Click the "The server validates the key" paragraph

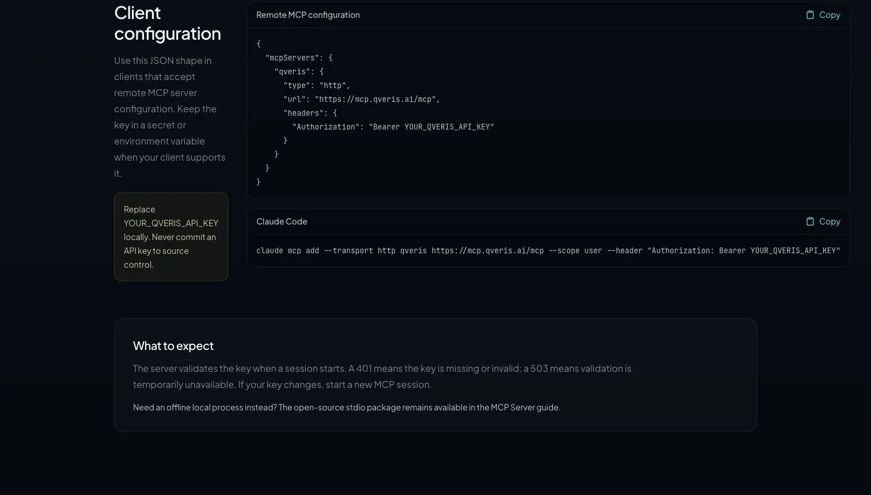tap(382, 376)
